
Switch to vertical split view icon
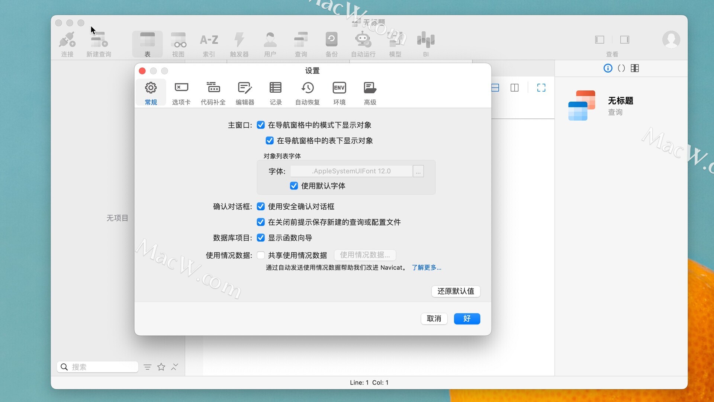[x=515, y=87]
